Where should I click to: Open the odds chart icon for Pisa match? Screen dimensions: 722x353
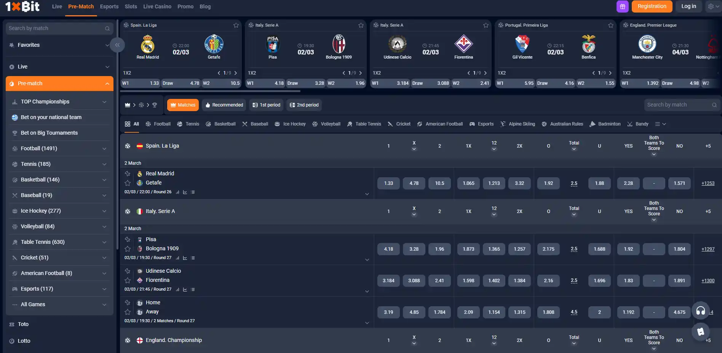[x=185, y=258]
